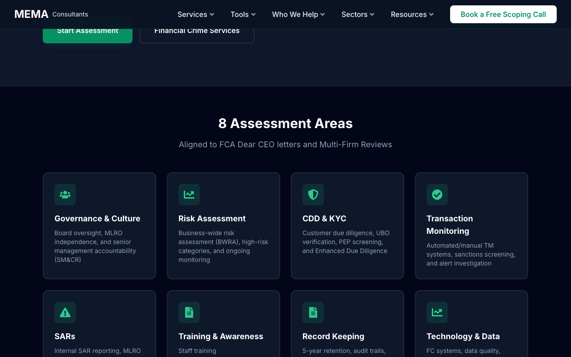The width and height of the screenshot is (571, 357).
Task: Click the 5-year retention text
Action: tap(344, 351)
